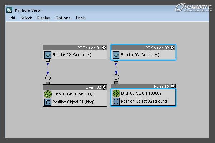Click the Render 03 operator icon
Image resolution: width=215 pixels, height=143 pixels.
116,55
